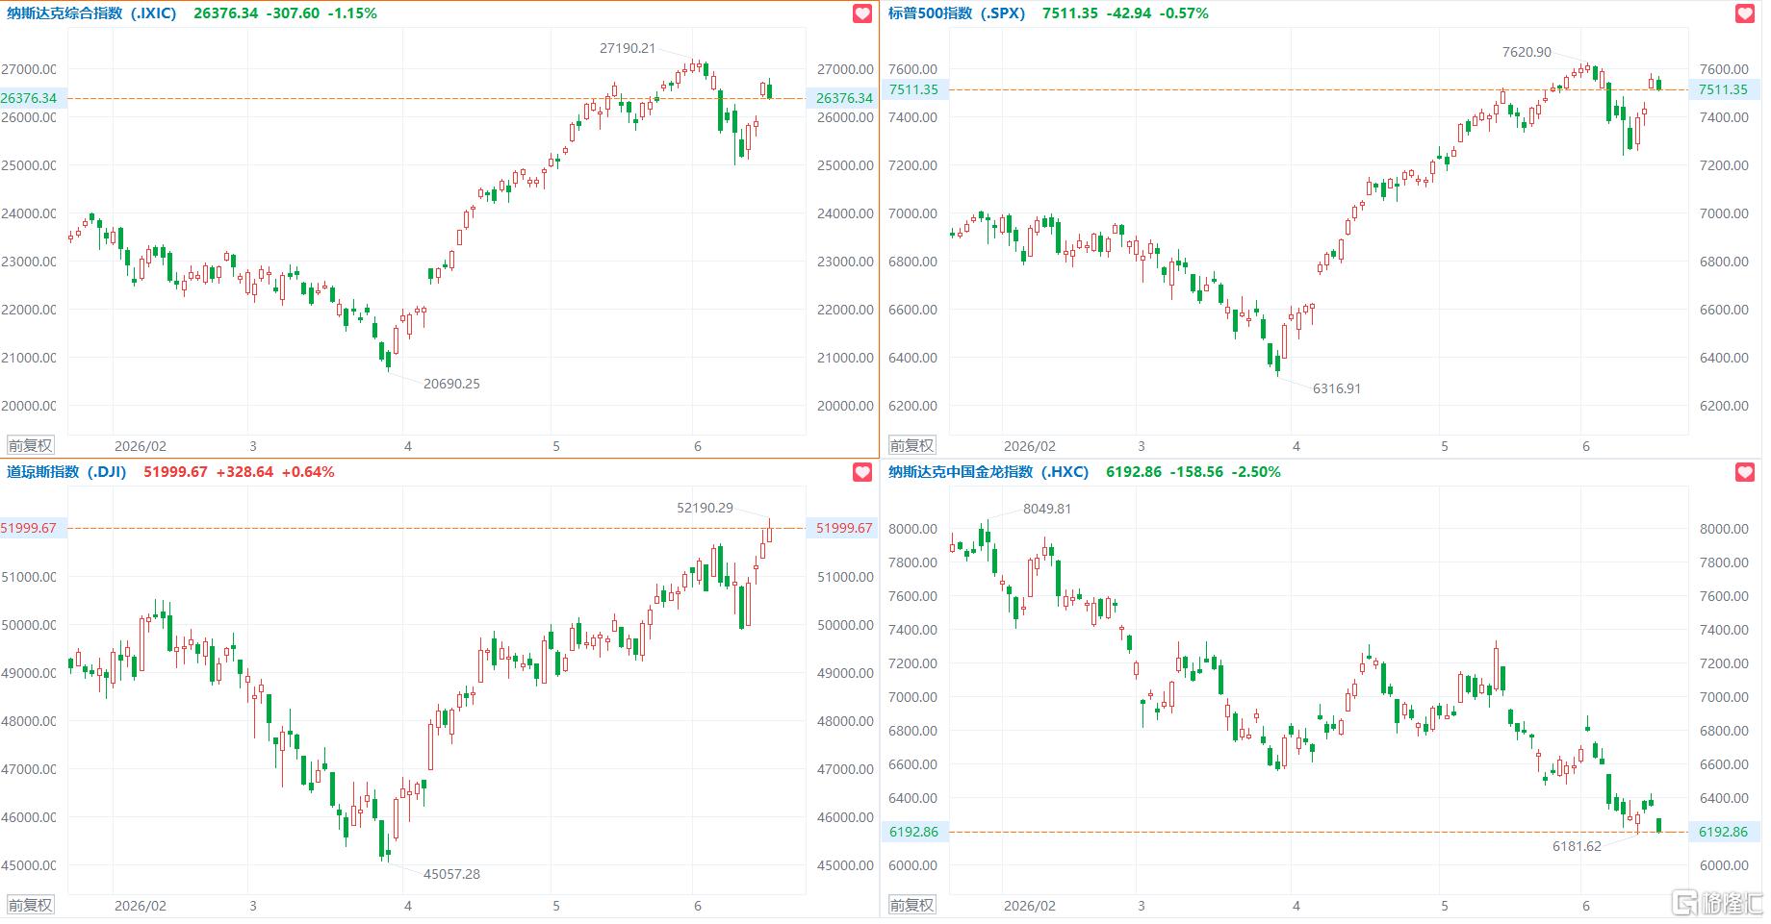Open 前复权 adjustment selector in Nasdaq chart
Image resolution: width=1771 pixels, height=924 pixels.
tap(31, 446)
